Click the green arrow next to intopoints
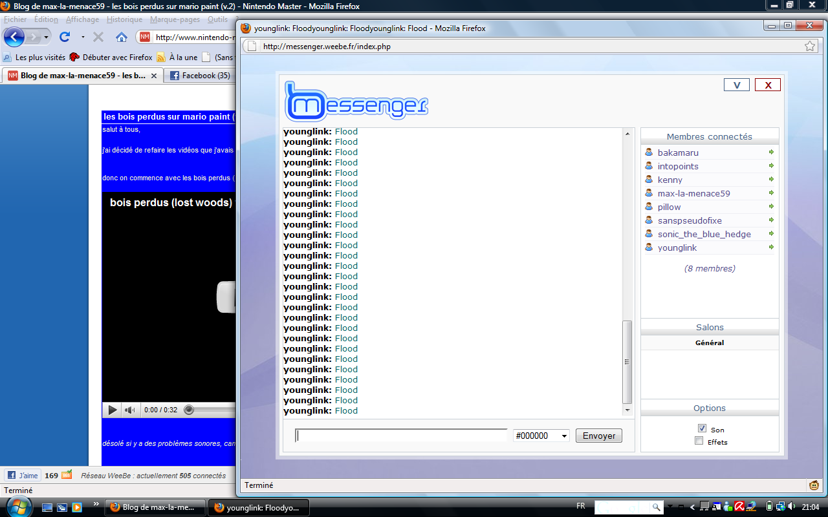Image resolution: width=828 pixels, height=517 pixels. pyautogui.click(x=771, y=166)
